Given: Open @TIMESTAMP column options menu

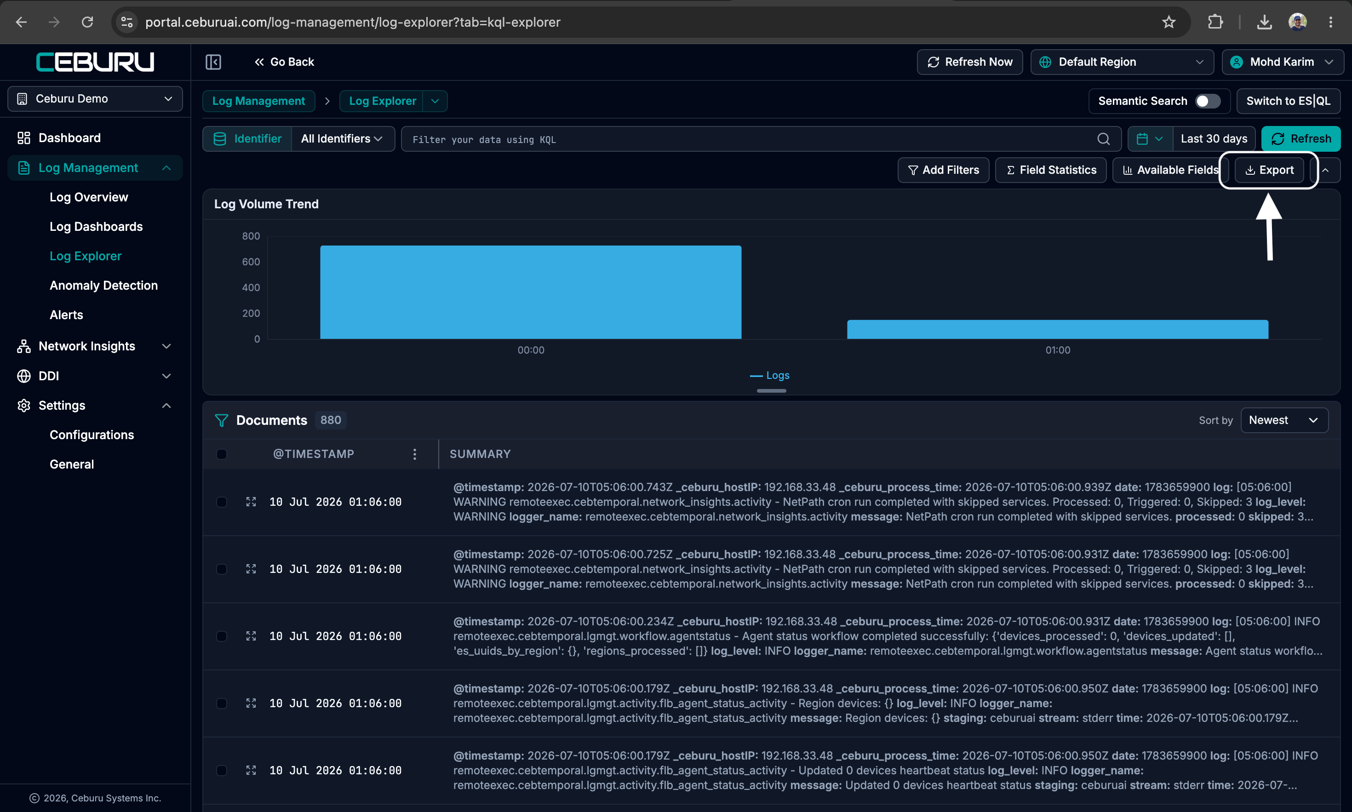Looking at the screenshot, I should pos(415,454).
